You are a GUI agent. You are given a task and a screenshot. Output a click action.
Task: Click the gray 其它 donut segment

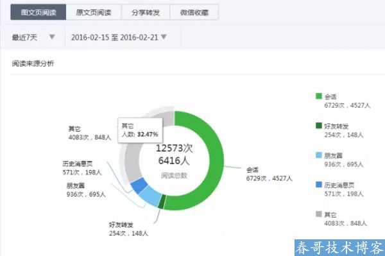coord(132,162)
